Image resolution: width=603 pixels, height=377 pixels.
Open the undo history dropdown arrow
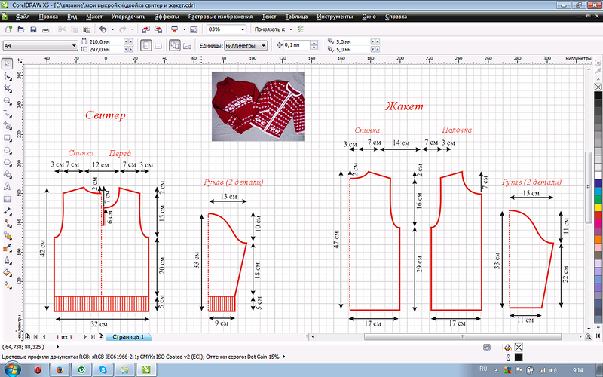point(112,29)
